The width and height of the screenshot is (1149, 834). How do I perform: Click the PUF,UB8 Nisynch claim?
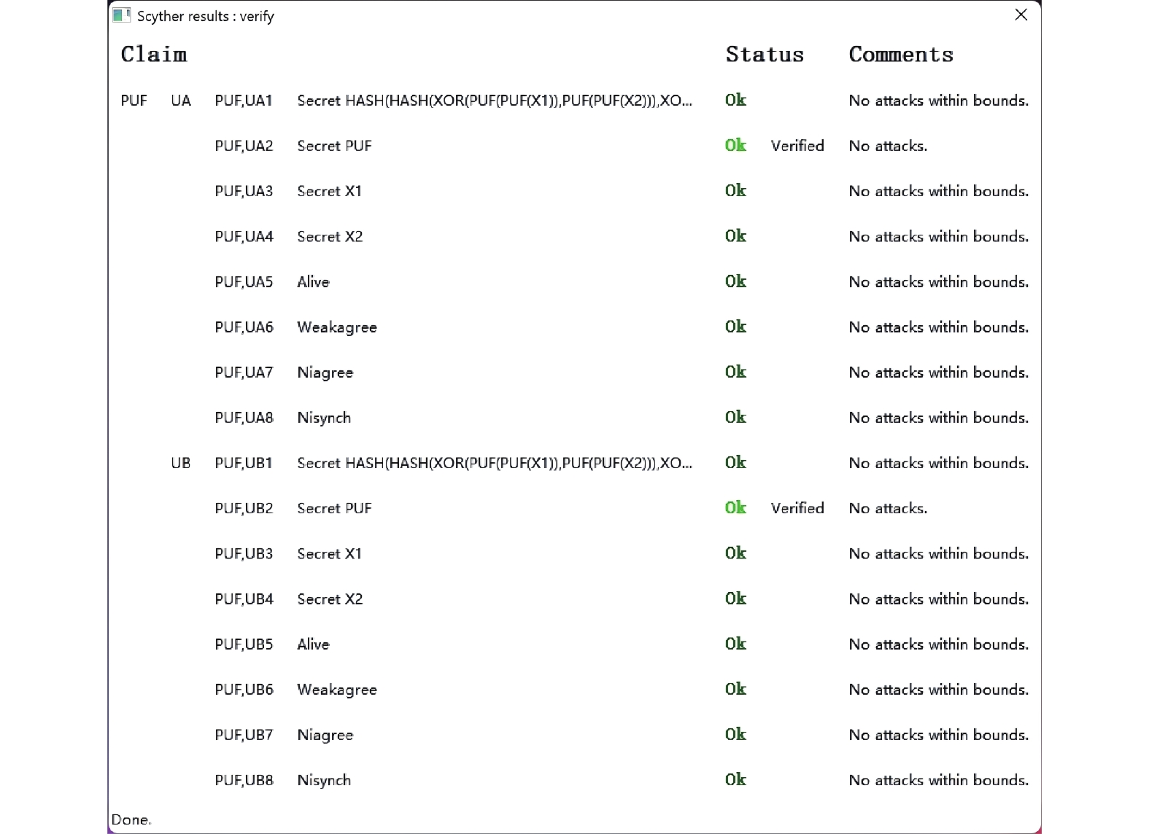(324, 780)
